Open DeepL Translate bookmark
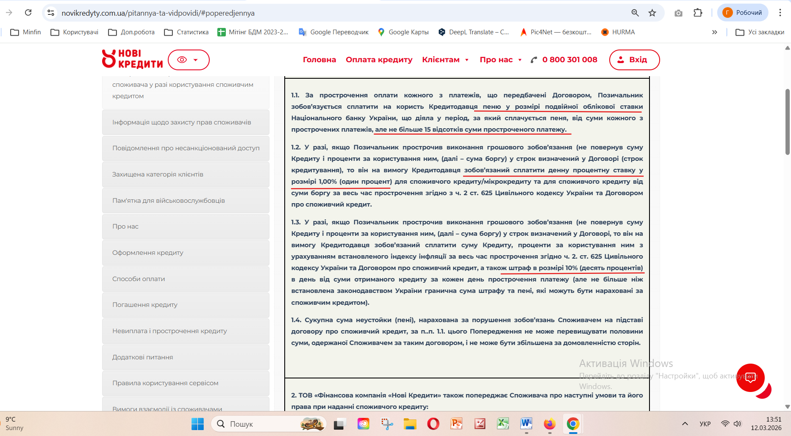This screenshot has width=791, height=436. [x=474, y=32]
